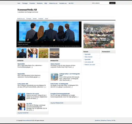Select the Nyheter category tab

(x=35, y=19)
